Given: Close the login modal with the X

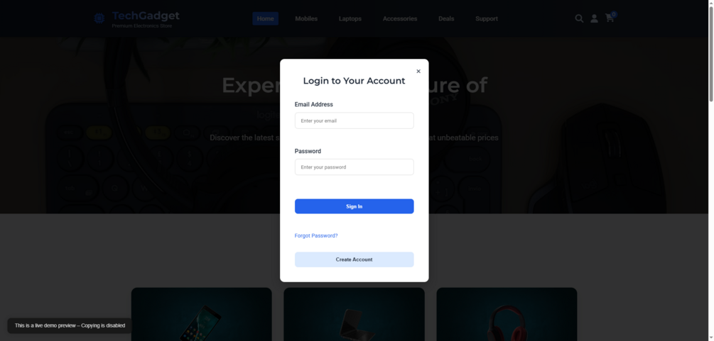Looking at the screenshot, I should pyautogui.click(x=418, y=71).
